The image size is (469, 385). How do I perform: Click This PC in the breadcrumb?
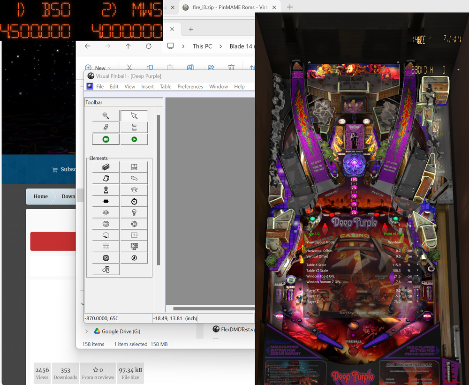pyautogui.click(x=202, y=46)
